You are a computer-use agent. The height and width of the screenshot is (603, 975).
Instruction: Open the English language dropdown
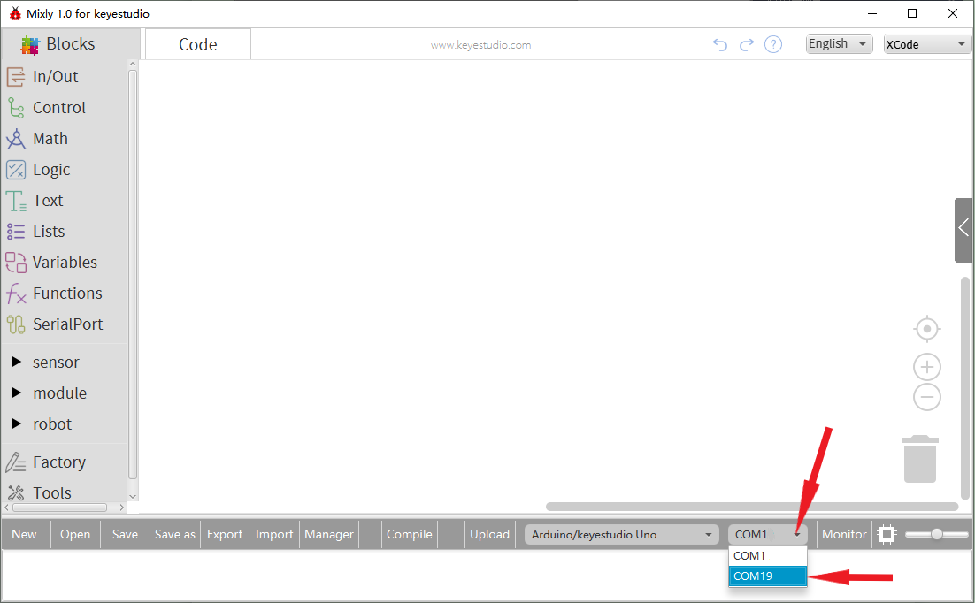point(839,44)
